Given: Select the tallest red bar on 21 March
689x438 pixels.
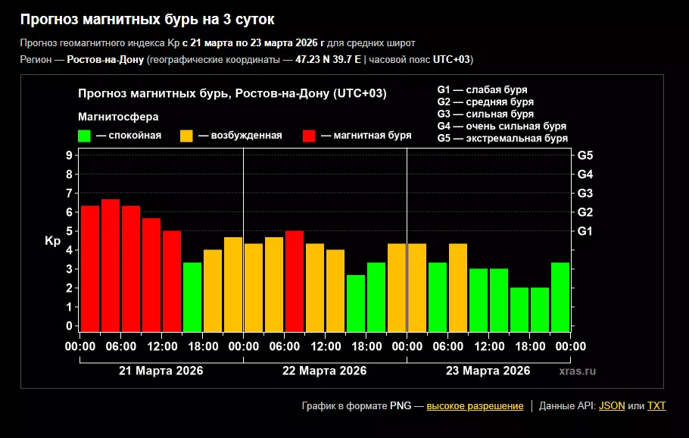Looking at the screenshot, I should 111,265.
